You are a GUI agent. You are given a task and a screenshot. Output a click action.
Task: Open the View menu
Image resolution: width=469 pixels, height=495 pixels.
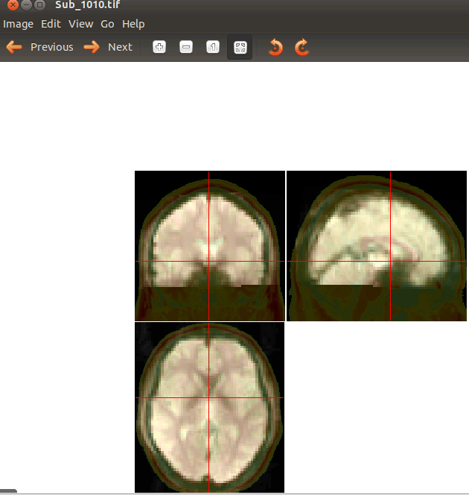pos(80,24)
